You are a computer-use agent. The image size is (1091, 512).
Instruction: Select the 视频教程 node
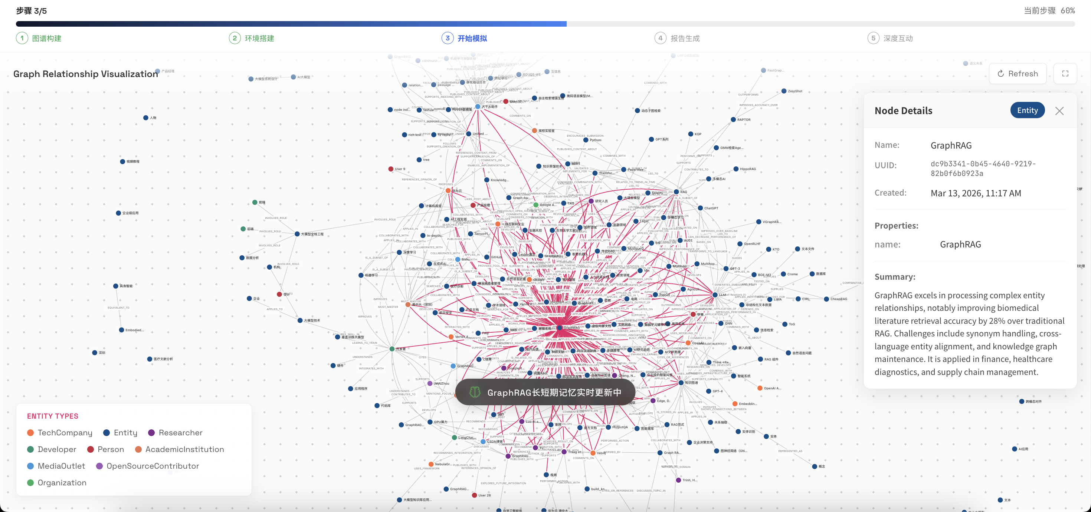pyautogui.click(x=122, y=162)
